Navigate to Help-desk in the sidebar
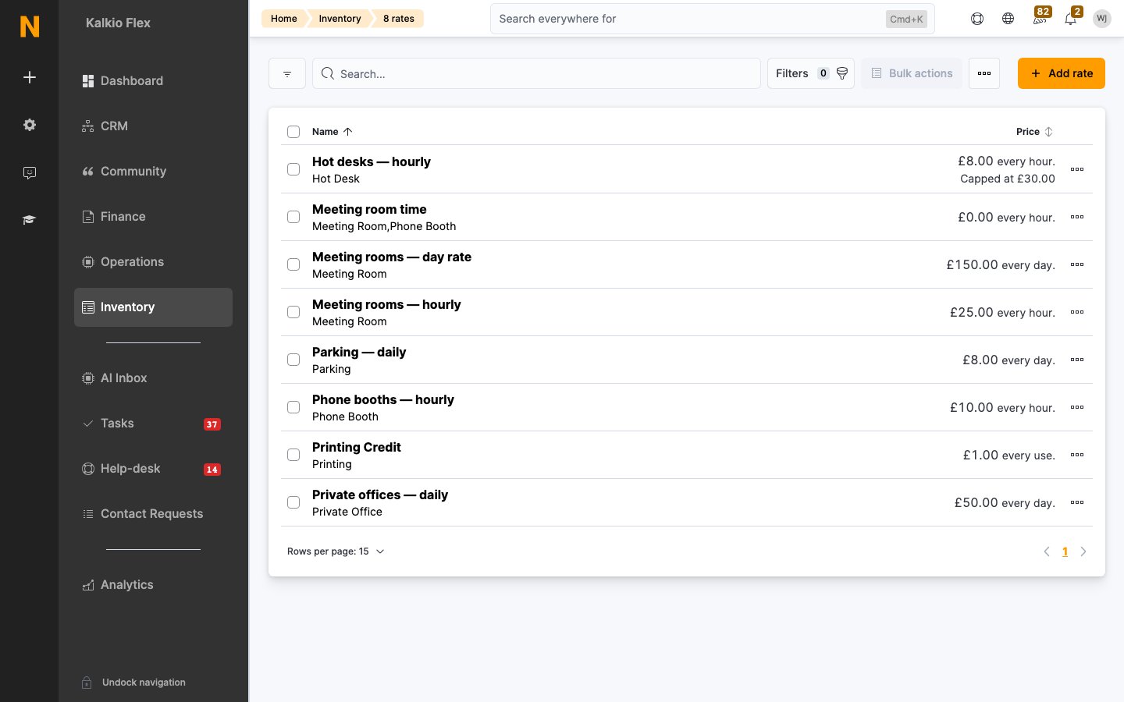This screenshot has height=702, width=1124. [153, 469]
